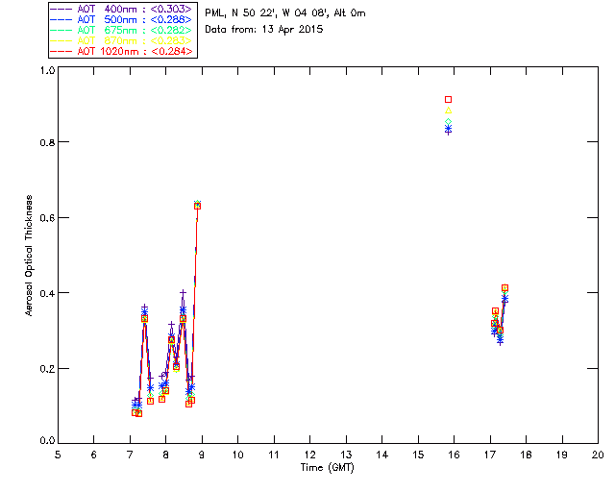The width and height of the screenshot is (615, 492).
Task: Click the Time (GMT) axis label
Action: click(328, 467)
